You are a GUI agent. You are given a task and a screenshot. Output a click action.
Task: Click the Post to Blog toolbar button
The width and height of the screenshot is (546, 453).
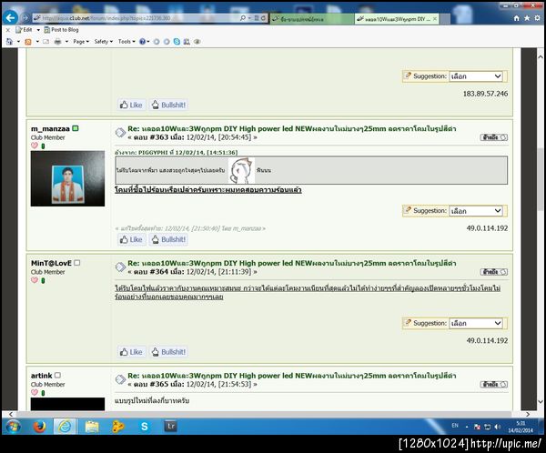(x=61, y=30)
